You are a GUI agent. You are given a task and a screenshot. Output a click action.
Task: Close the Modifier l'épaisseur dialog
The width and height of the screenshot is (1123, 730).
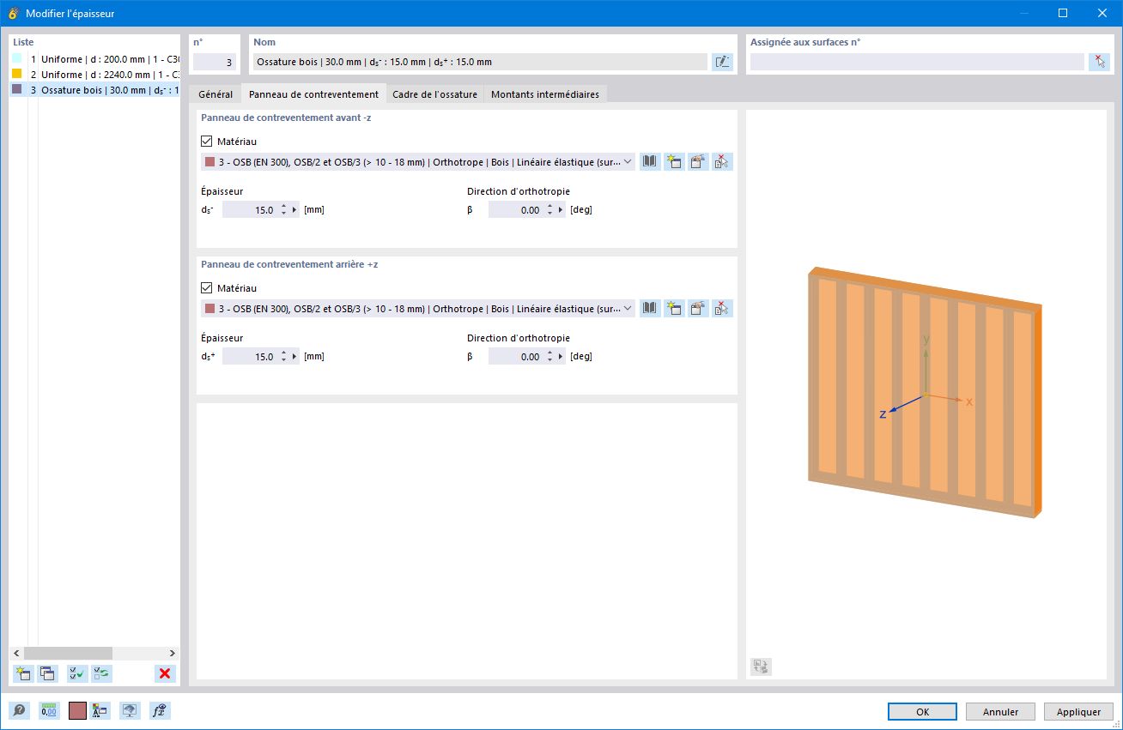pos(1102,13)
